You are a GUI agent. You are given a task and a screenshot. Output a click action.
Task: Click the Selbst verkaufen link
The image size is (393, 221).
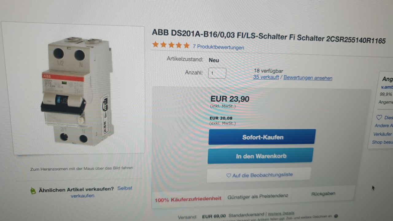pyautogui.click(x=101, y=192)
